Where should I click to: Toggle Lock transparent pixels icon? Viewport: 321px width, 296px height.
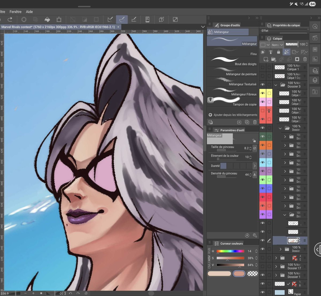click(286, 52)
